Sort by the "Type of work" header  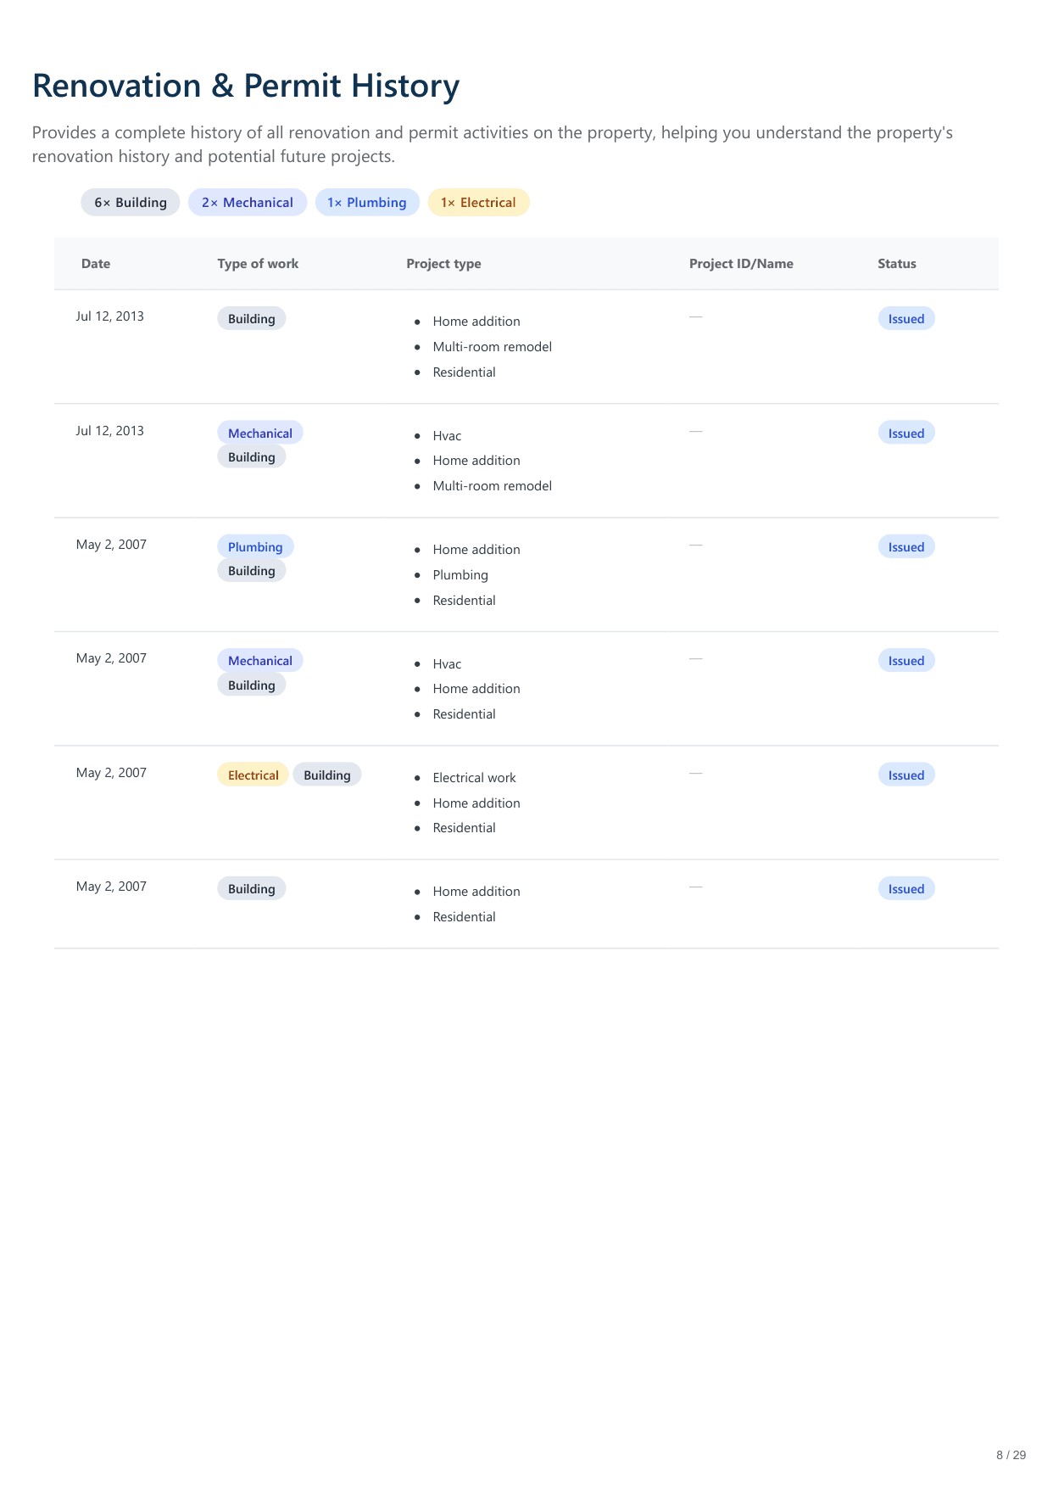258,264
